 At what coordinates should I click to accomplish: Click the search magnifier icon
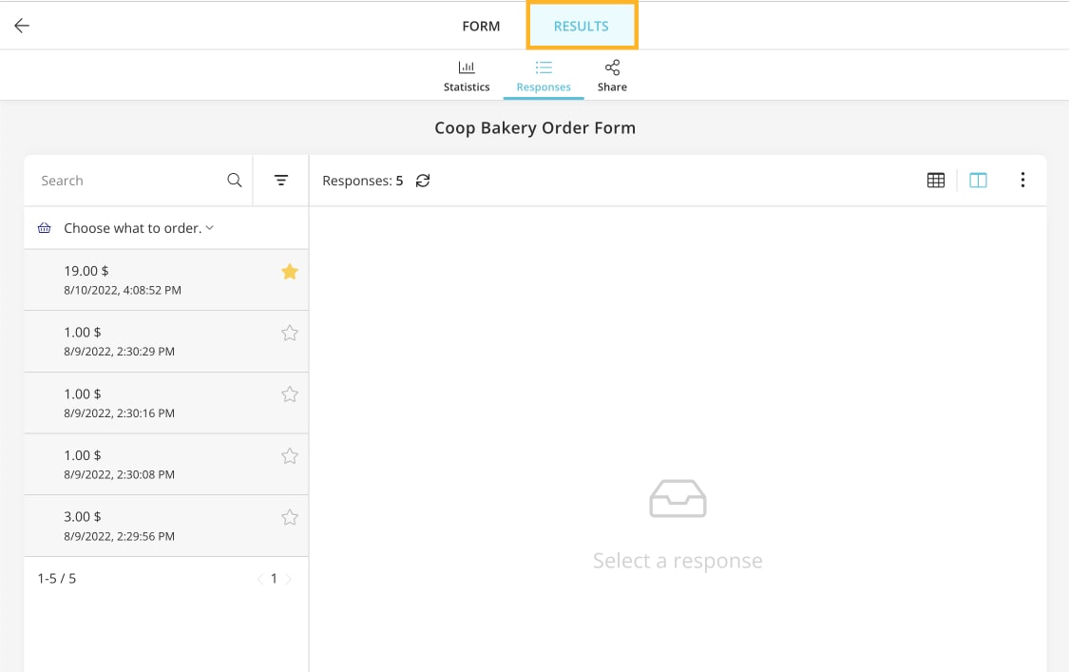tap(234, 180)
